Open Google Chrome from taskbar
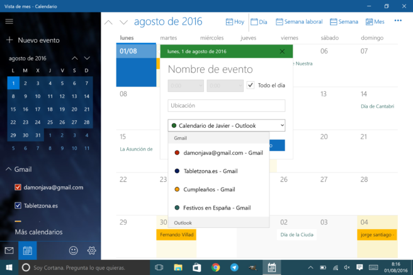The width and height of the screenshot is (413, 275). tap(215, 267)
